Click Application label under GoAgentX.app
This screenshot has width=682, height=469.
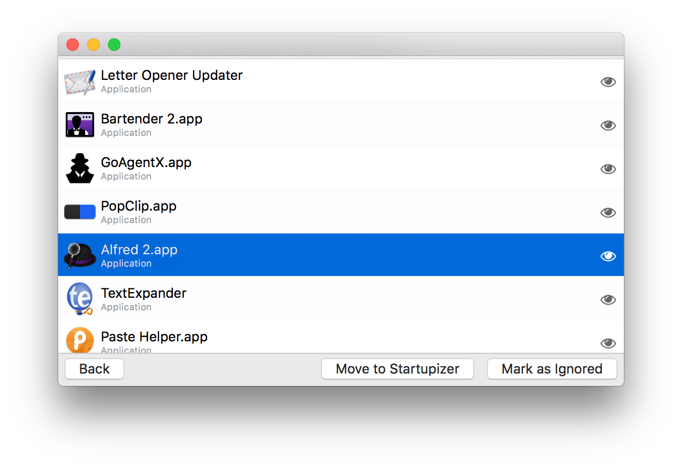tap(126, 176)
